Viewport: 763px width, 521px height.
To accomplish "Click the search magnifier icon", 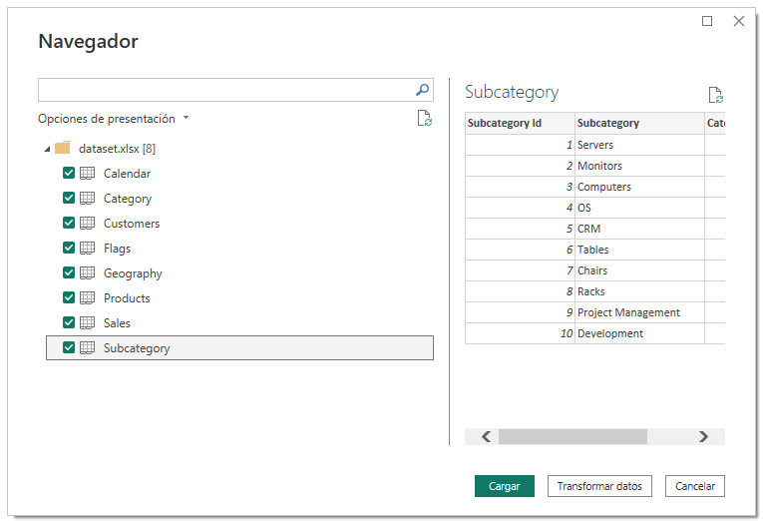I will coord(422,90).
